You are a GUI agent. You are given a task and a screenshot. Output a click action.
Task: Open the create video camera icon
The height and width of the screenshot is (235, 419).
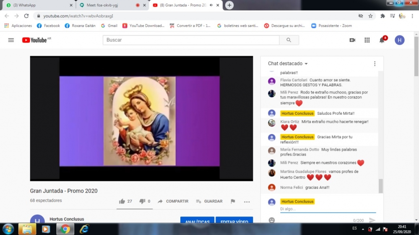[x=352, y=40]
